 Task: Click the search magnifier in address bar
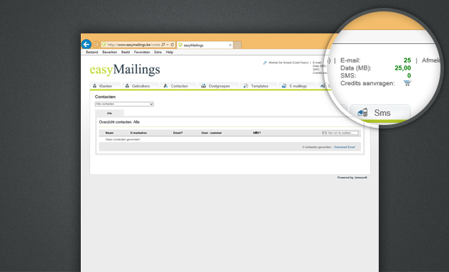coord(163,45)
